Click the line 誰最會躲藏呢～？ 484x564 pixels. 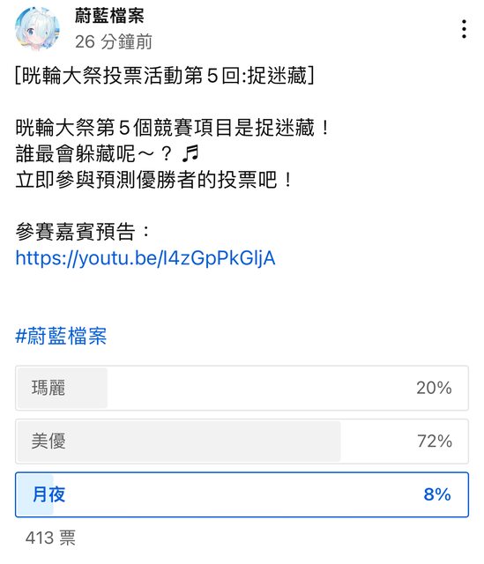(94, 153)
